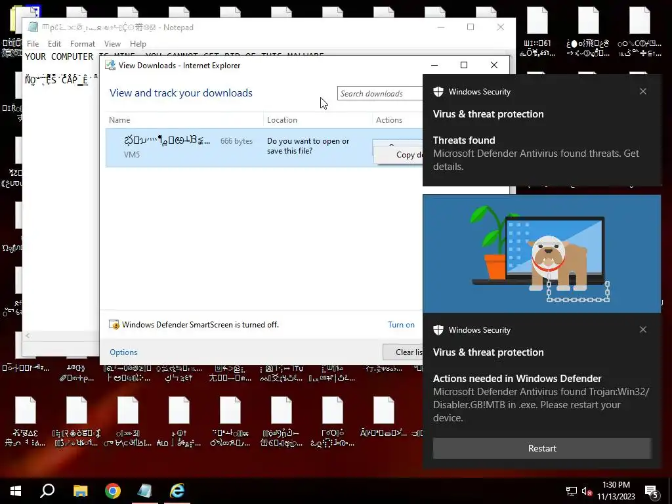Click 'YOUR COMPUTER' text in Notepad
672x504 pixels.
59,57
